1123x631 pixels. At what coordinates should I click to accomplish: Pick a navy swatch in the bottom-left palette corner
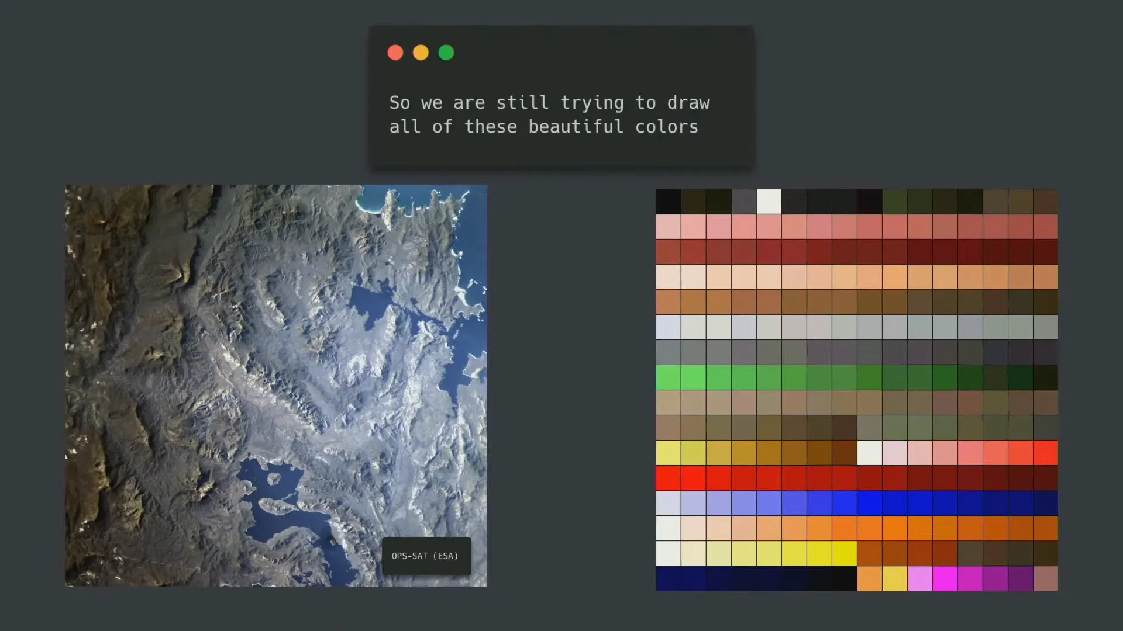point(669,578)
